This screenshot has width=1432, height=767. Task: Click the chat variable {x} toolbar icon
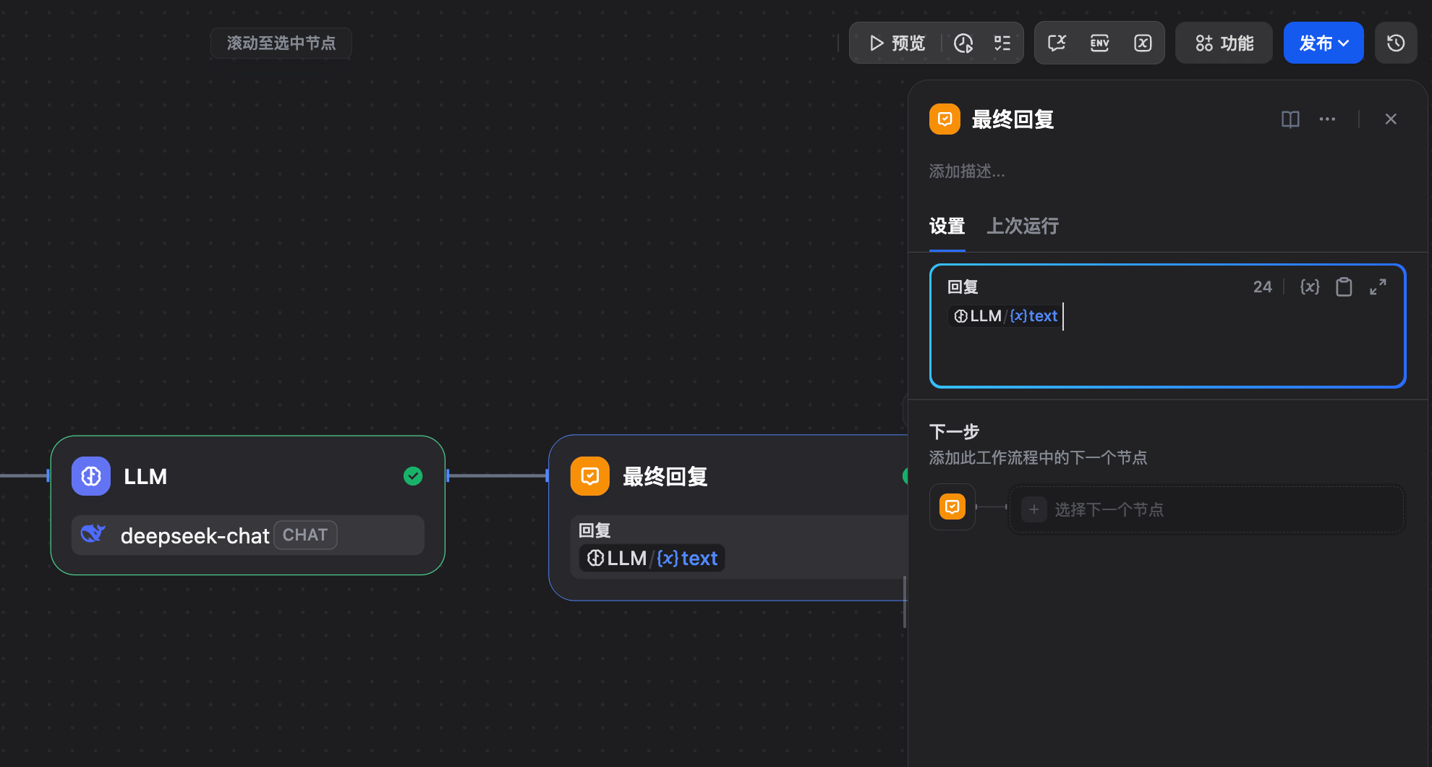[x=1143, y=43]
